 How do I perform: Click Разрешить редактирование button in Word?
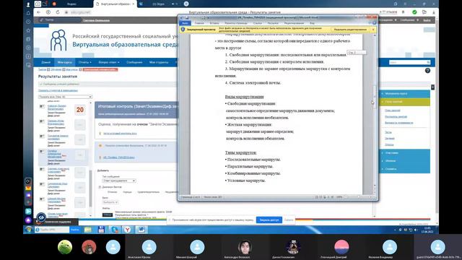tap(350, 30)
